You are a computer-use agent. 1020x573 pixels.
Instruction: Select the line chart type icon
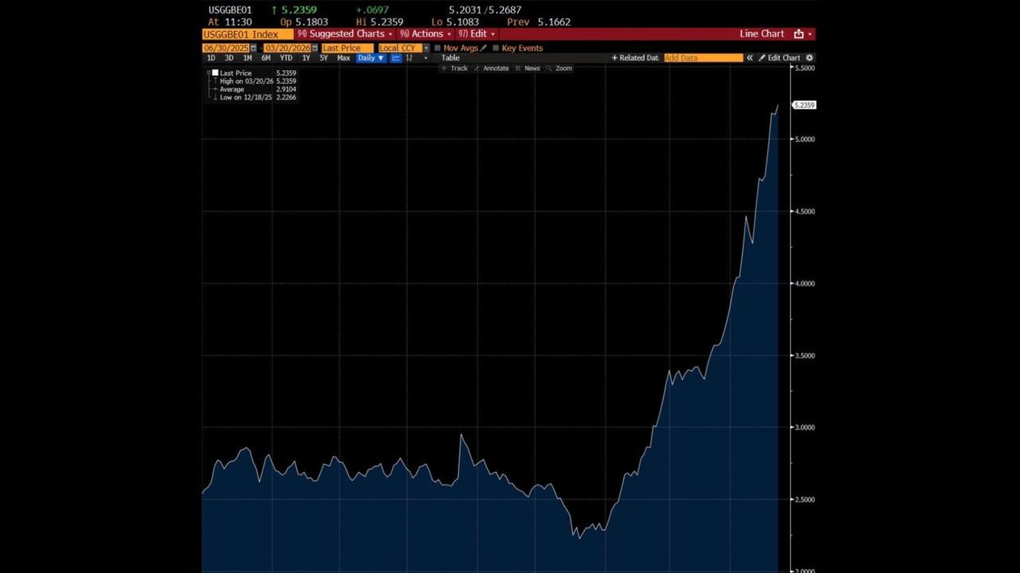(x=396, y=58)
